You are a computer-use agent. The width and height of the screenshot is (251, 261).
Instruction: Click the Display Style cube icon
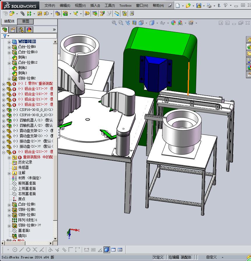point(152,23)
